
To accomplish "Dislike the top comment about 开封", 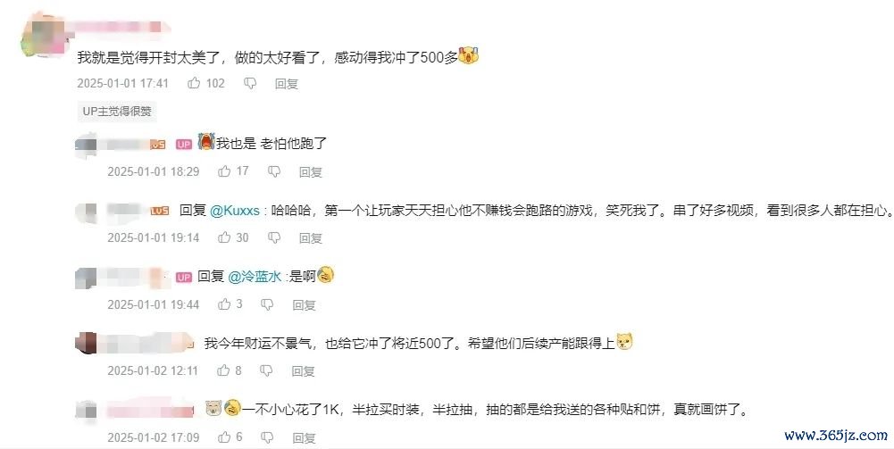I will tap(250, 84).
